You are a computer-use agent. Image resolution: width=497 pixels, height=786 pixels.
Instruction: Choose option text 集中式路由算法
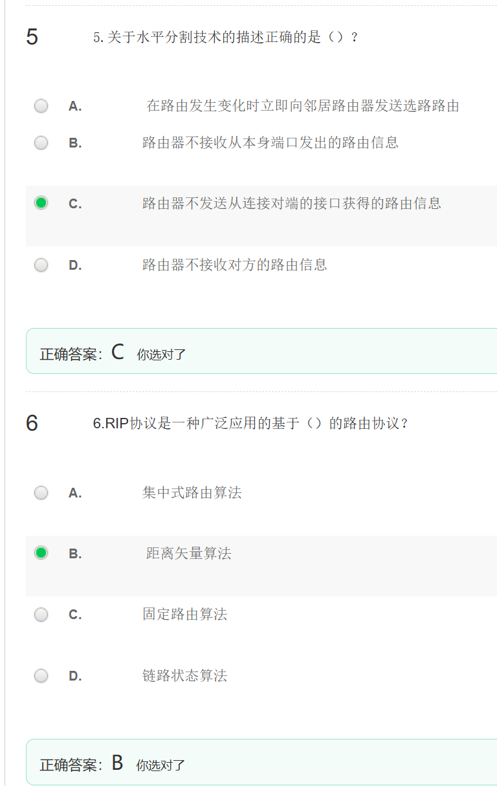tap(192, 493)
